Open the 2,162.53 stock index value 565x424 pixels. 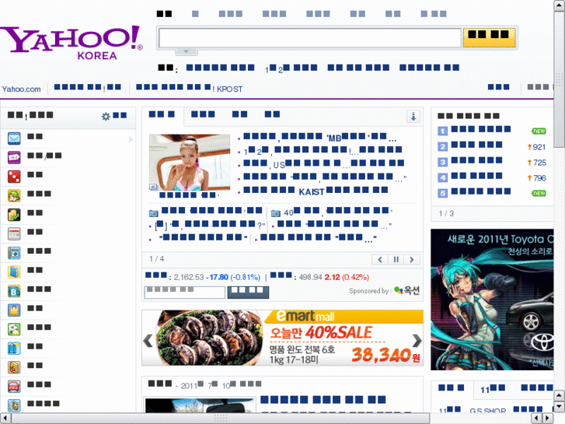(x=189, y=277)
